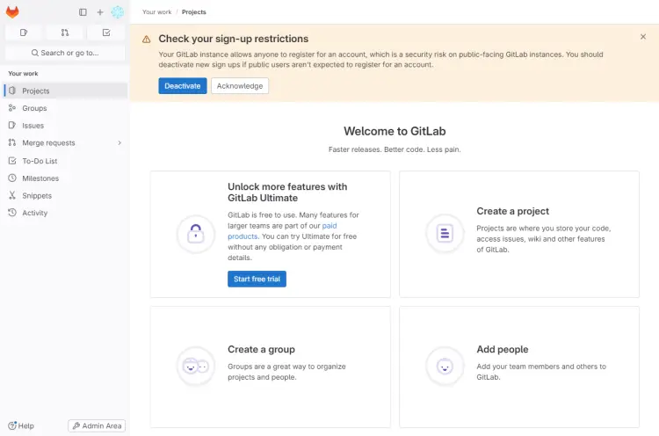Collapse the sidebar with the panel icon

(83, 12)
